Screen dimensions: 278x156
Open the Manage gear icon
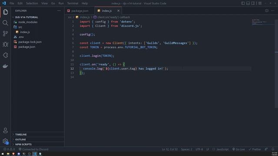tap(5, 141)
